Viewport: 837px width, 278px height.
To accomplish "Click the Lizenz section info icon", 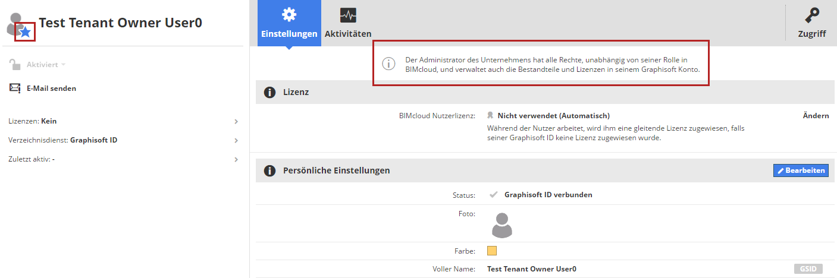I will point(269,93).
